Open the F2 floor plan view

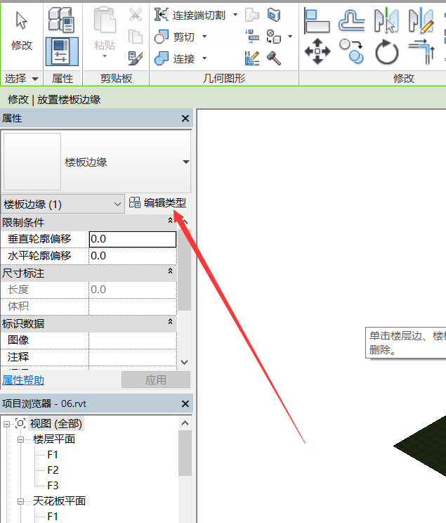(x=53, y=470)
